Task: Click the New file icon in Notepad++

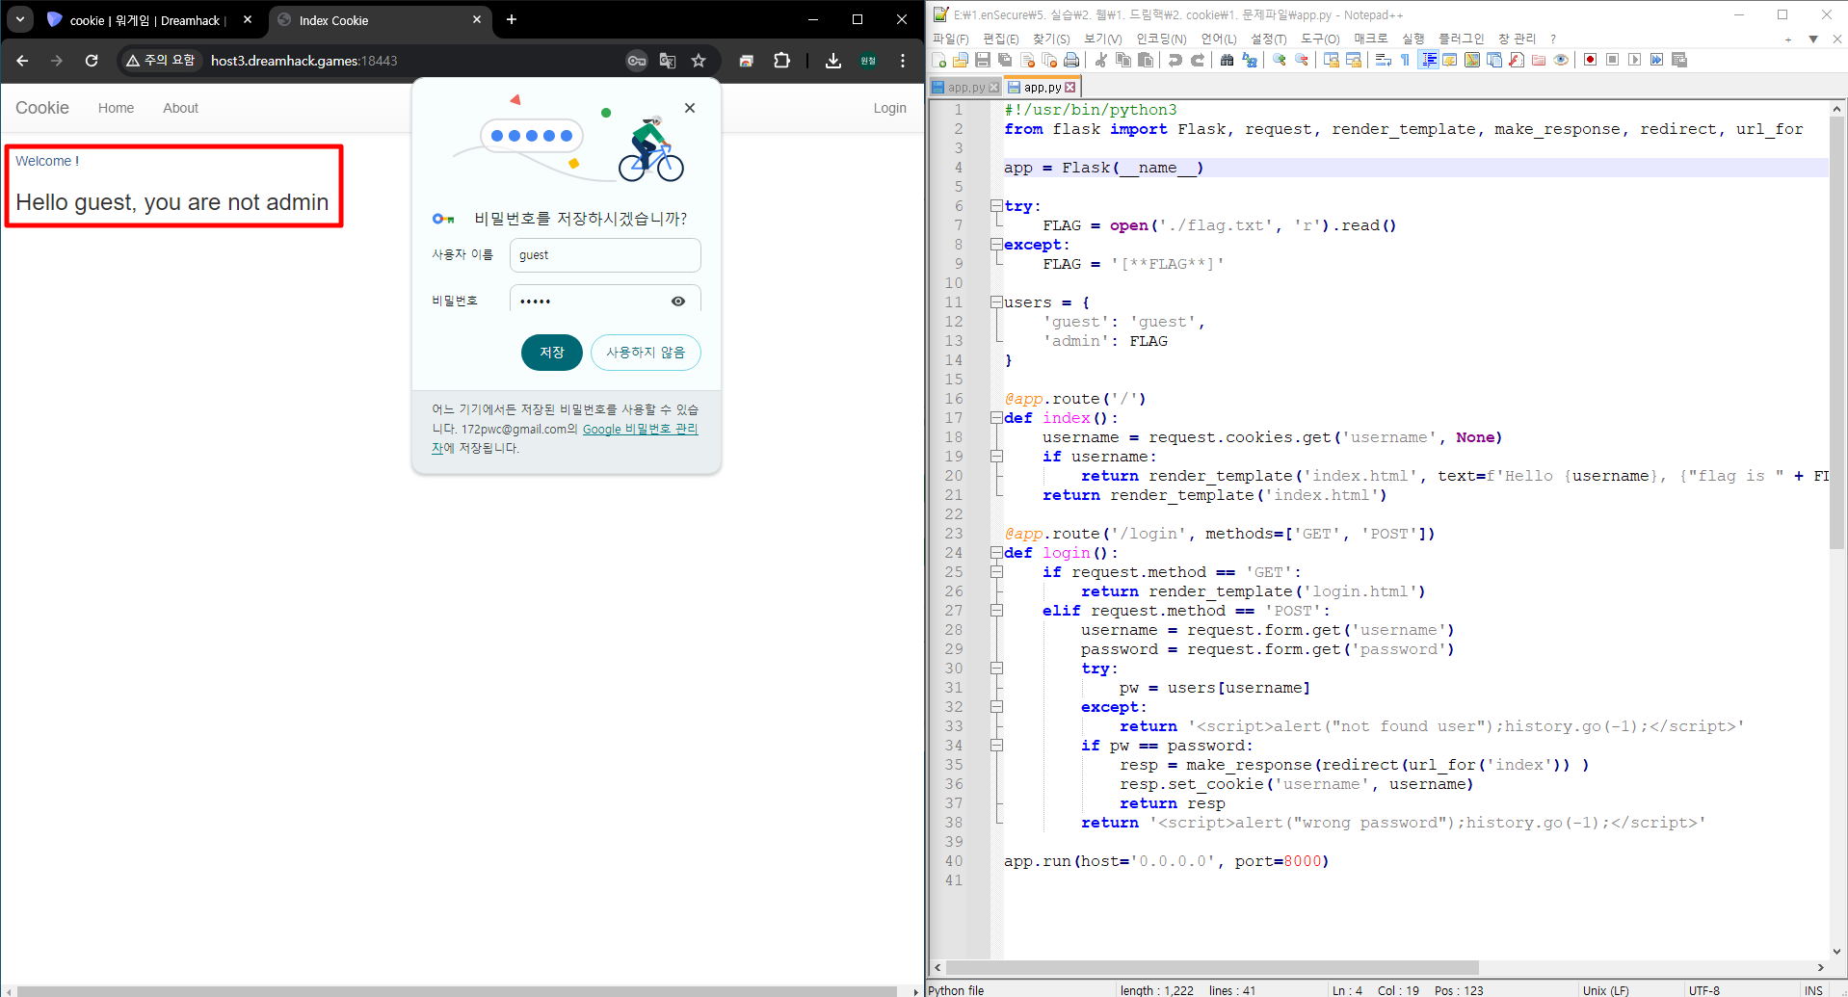Action: tap(939, 60)
